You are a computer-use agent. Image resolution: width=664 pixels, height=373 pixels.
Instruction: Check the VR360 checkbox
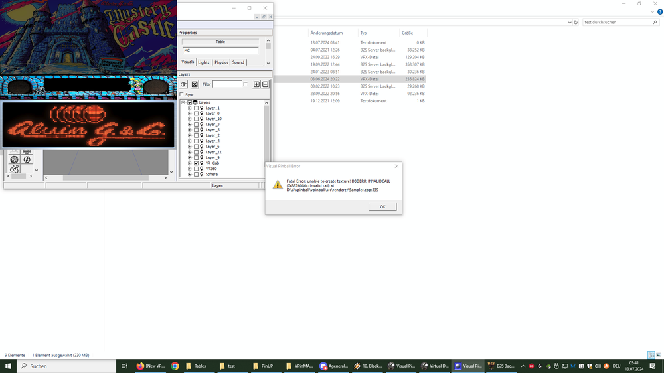[196, 169]
